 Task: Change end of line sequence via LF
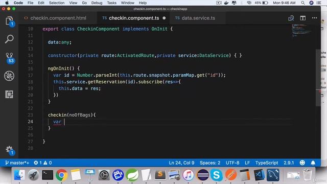coord(247,163)
